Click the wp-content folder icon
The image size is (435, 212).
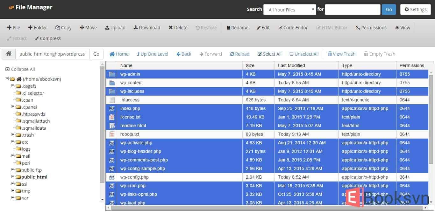(112, 83)
